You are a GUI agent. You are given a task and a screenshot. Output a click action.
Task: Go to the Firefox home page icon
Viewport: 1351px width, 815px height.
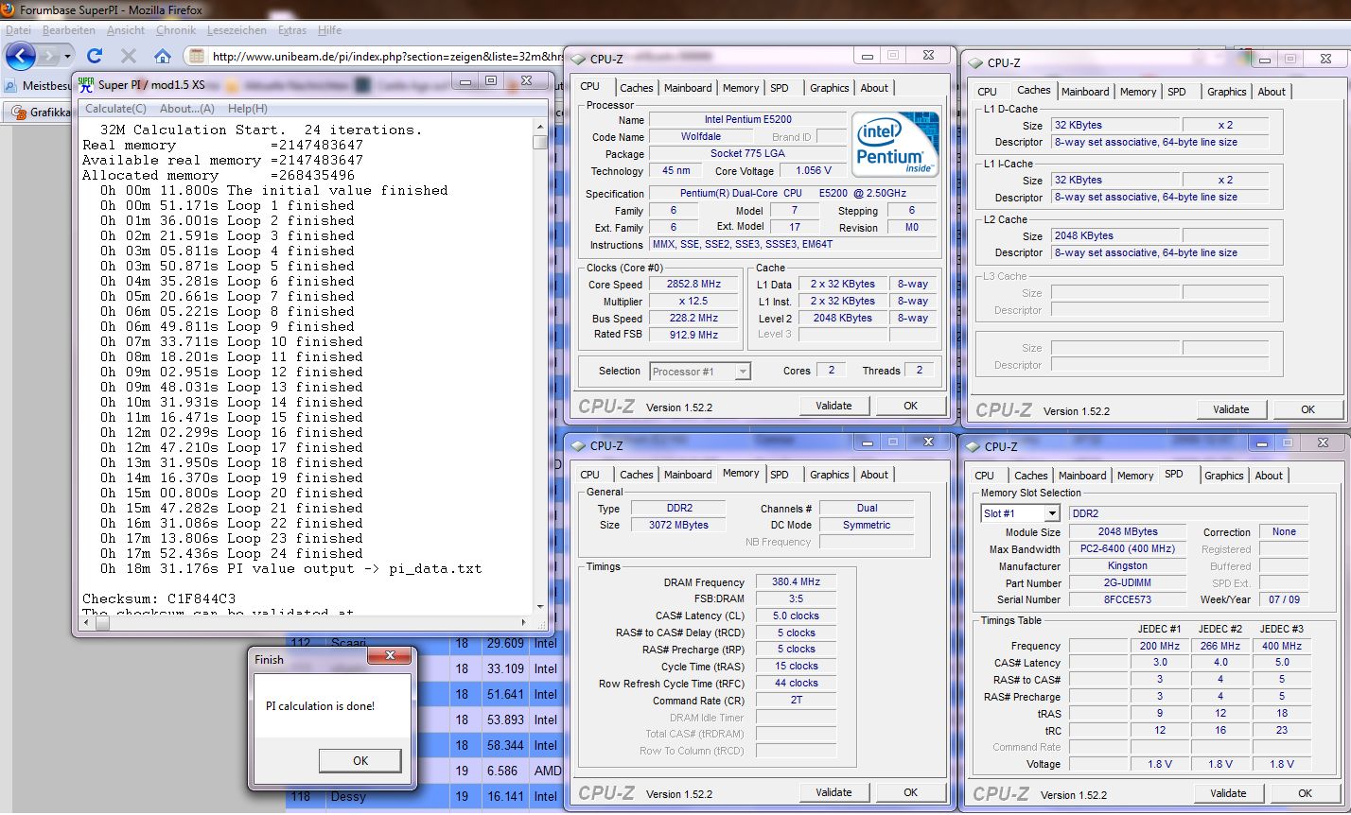click(x=163, y=56)
